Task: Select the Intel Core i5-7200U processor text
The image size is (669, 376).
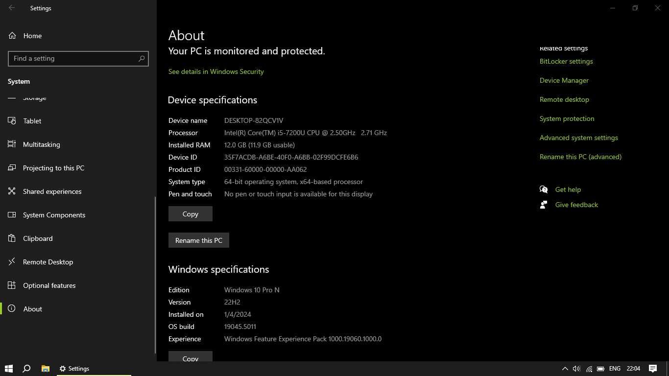Action: pyautogui.click(x=306, y=133)
